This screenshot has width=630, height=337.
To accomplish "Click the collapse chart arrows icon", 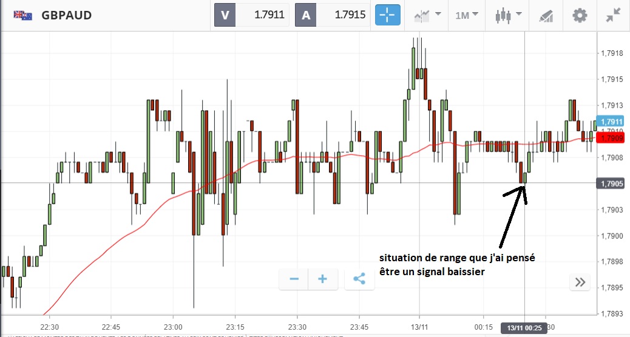I will (614, 15).
